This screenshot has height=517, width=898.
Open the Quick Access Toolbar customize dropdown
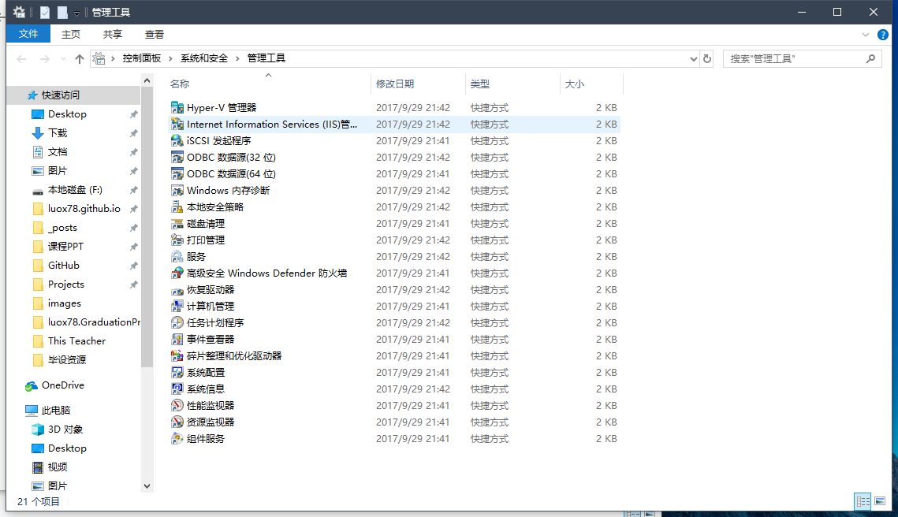[76, 13]
